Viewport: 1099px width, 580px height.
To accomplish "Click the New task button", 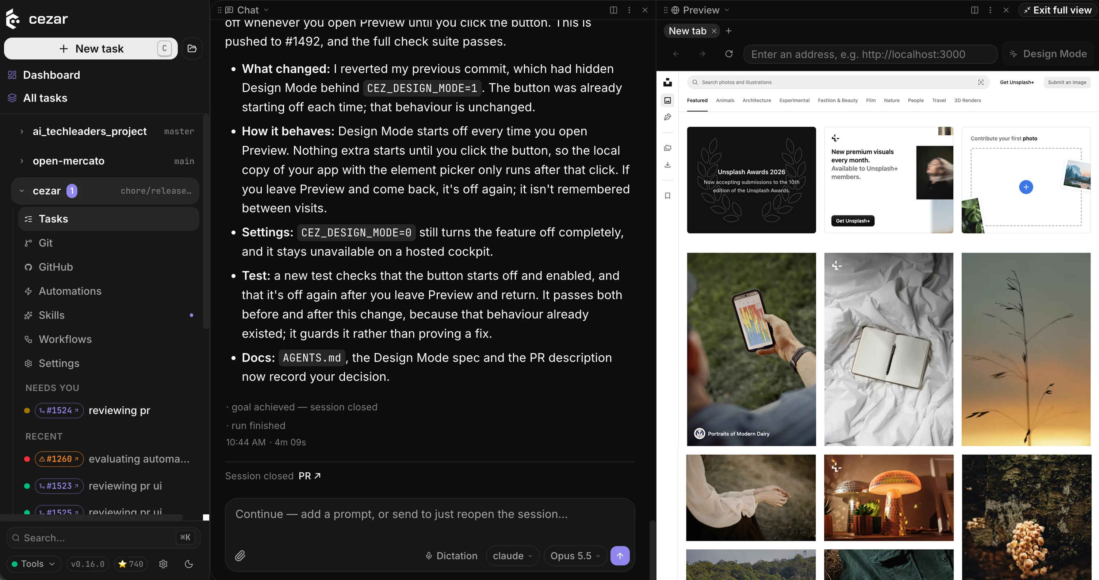I will pyautogui.click(x=91, y=49).
